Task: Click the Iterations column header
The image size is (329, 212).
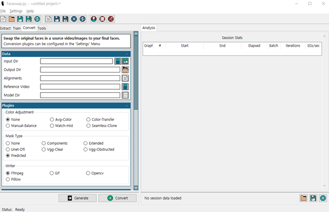Action: point(293,46)
